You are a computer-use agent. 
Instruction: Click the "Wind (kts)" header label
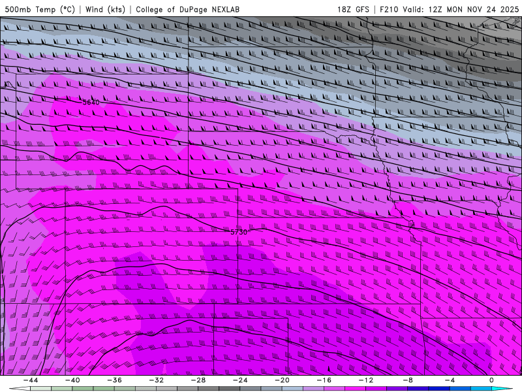[x=105, y=9]
